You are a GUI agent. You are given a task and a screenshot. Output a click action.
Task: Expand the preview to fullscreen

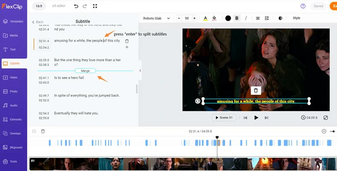click(326, 117)
